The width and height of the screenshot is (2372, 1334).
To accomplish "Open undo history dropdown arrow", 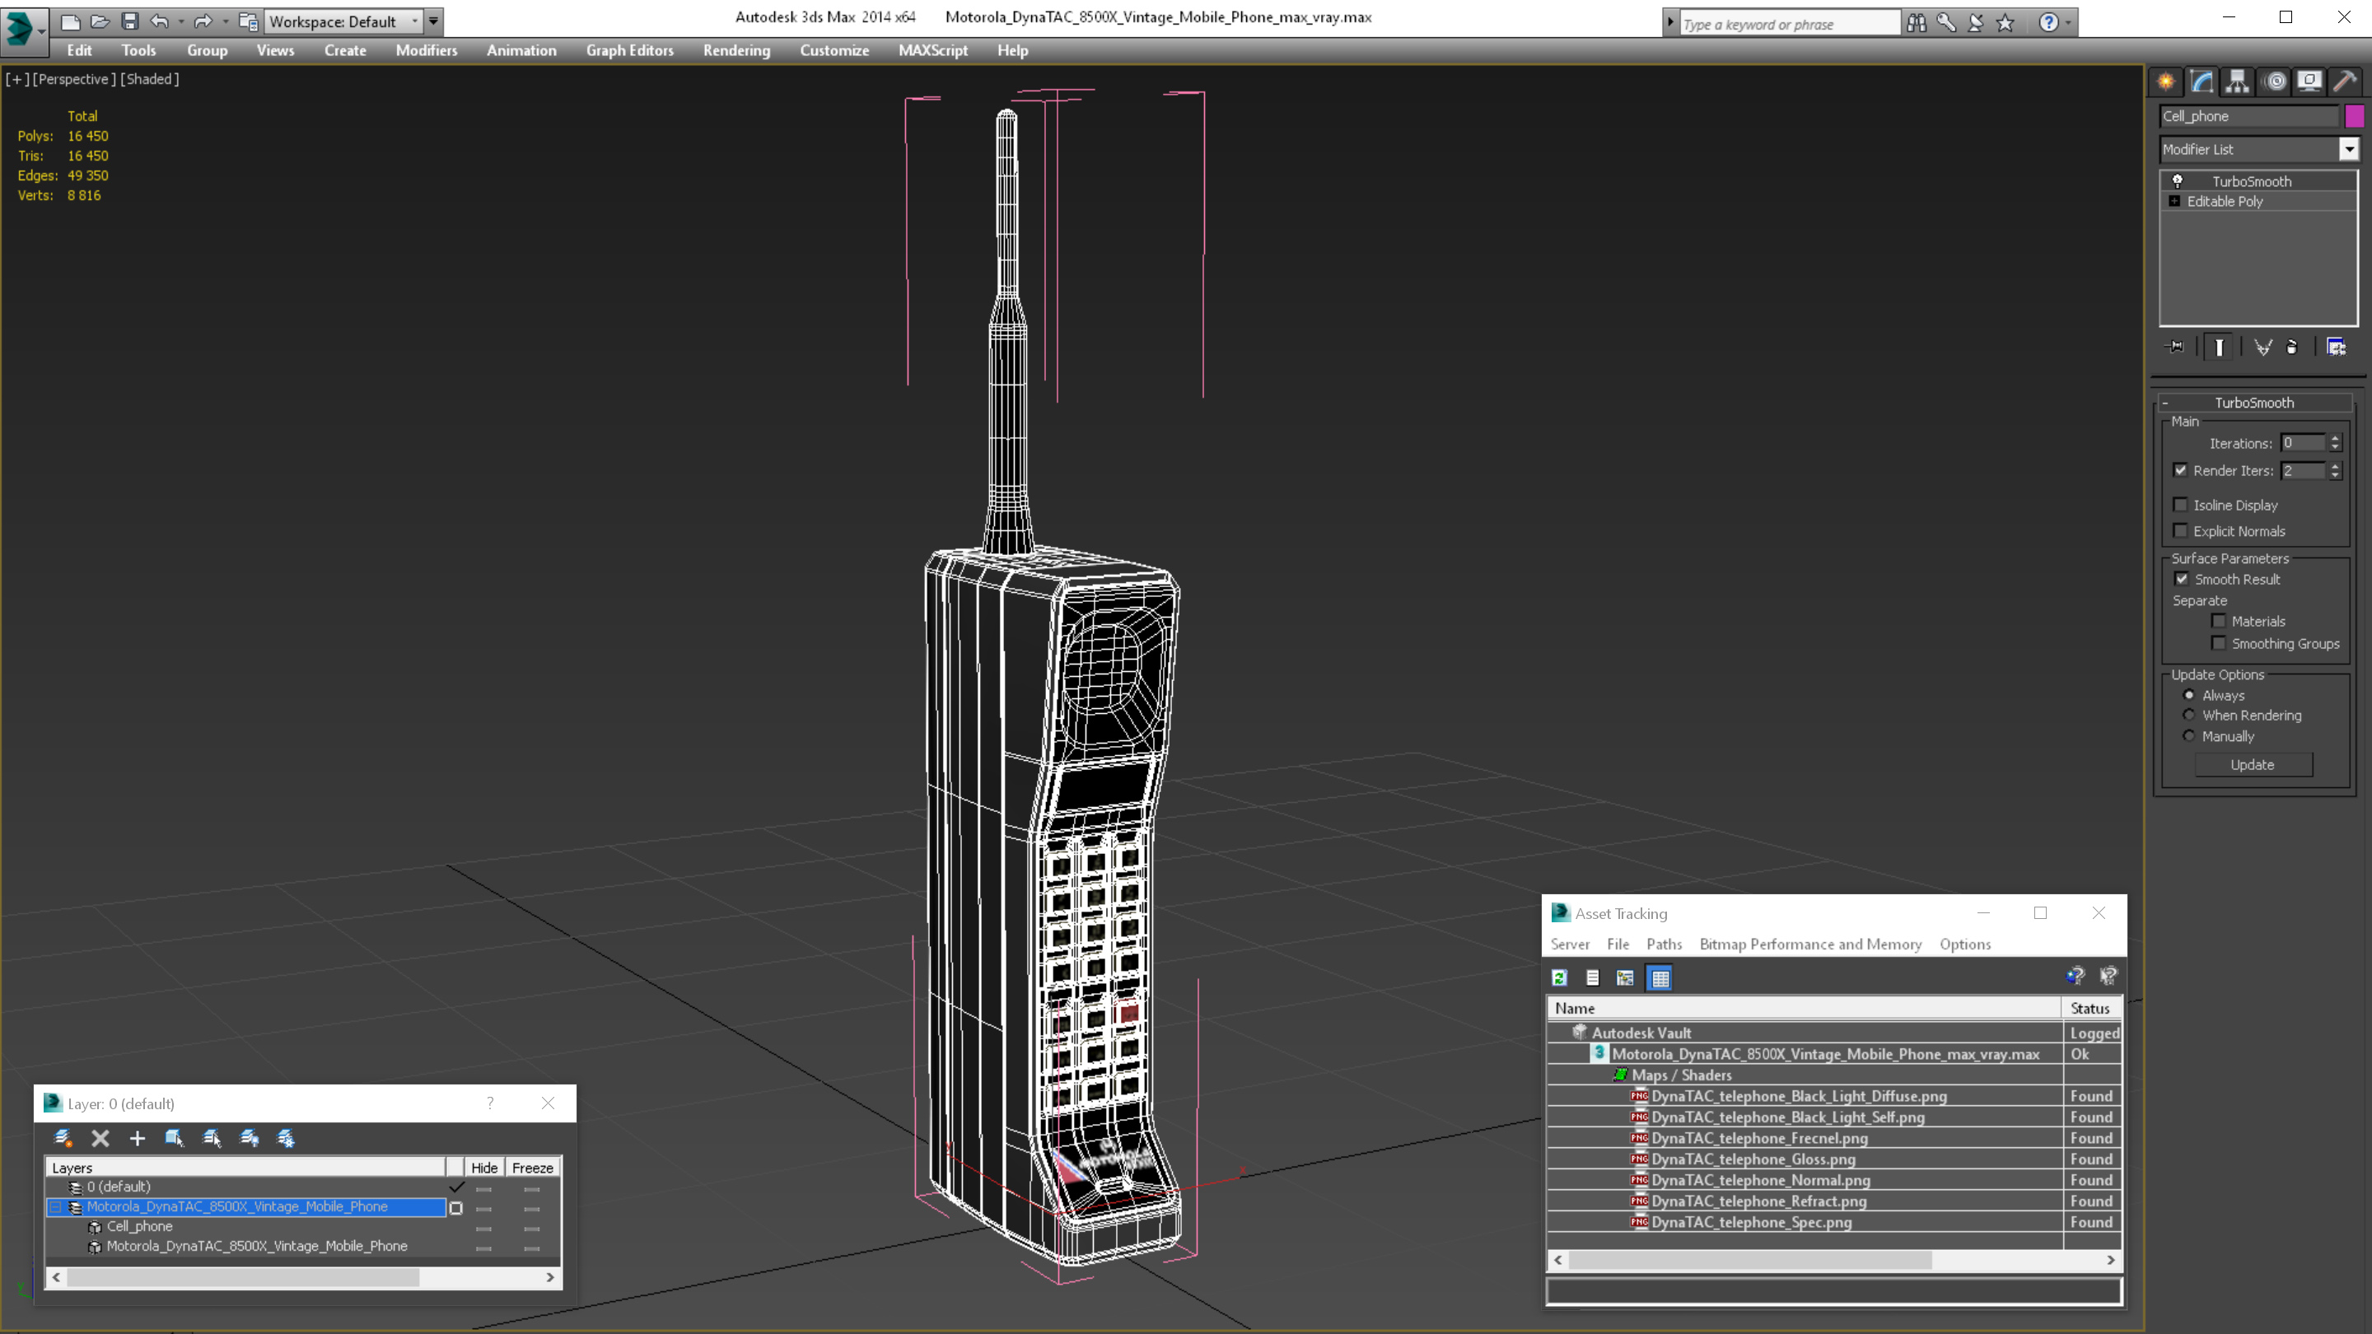I will (x=180, y=21).
